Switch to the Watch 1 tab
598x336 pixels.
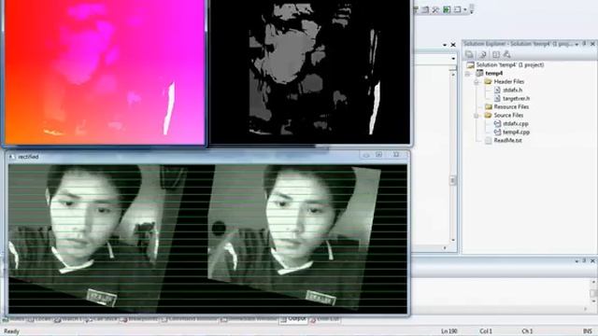coord(69,319)
